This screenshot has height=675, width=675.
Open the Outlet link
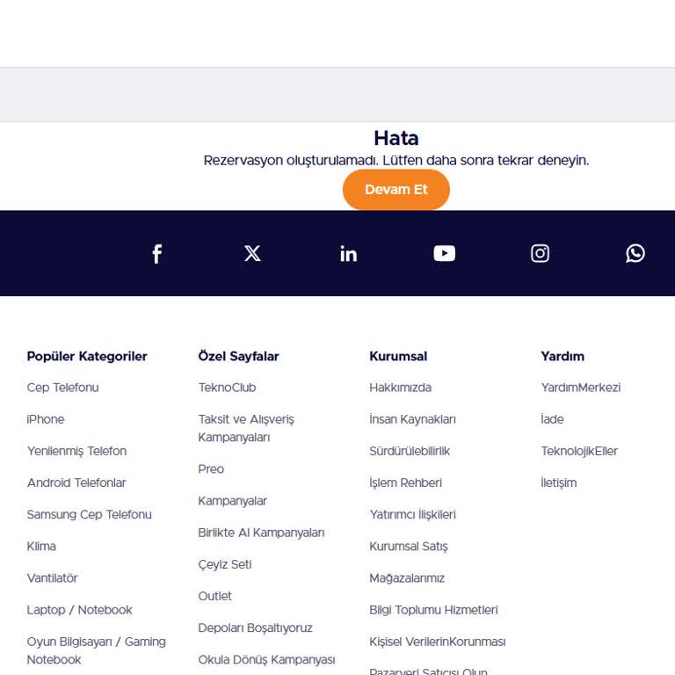pyautogui.click(x=214, y=596)
